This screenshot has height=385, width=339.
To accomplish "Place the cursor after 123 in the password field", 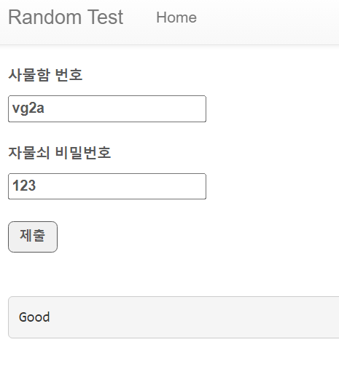I will point(37,186).
